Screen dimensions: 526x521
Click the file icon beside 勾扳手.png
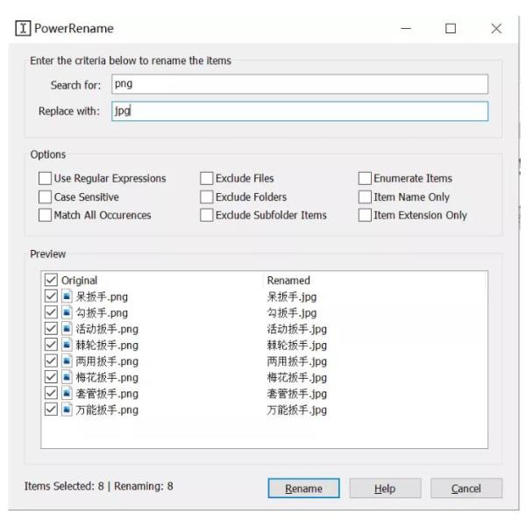coord(68,312)
